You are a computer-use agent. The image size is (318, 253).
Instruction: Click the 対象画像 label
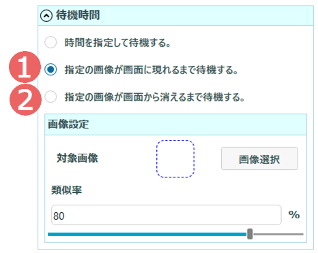(x=77, y=158)
